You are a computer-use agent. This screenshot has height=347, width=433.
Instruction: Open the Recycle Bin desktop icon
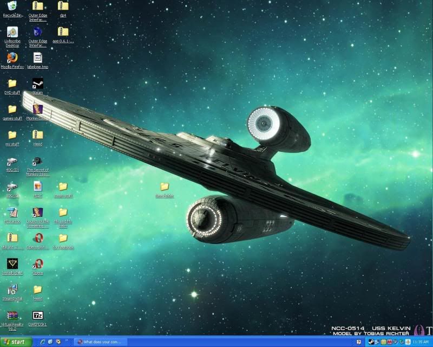(12, 9)
